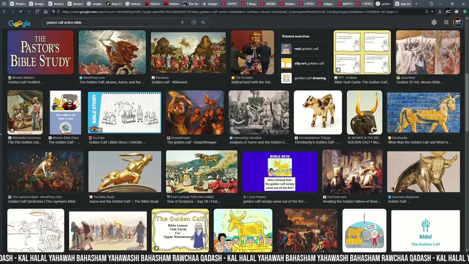
Task: Add a new tab with plus button
Action: pyautogui.click(x=416, y=4)
